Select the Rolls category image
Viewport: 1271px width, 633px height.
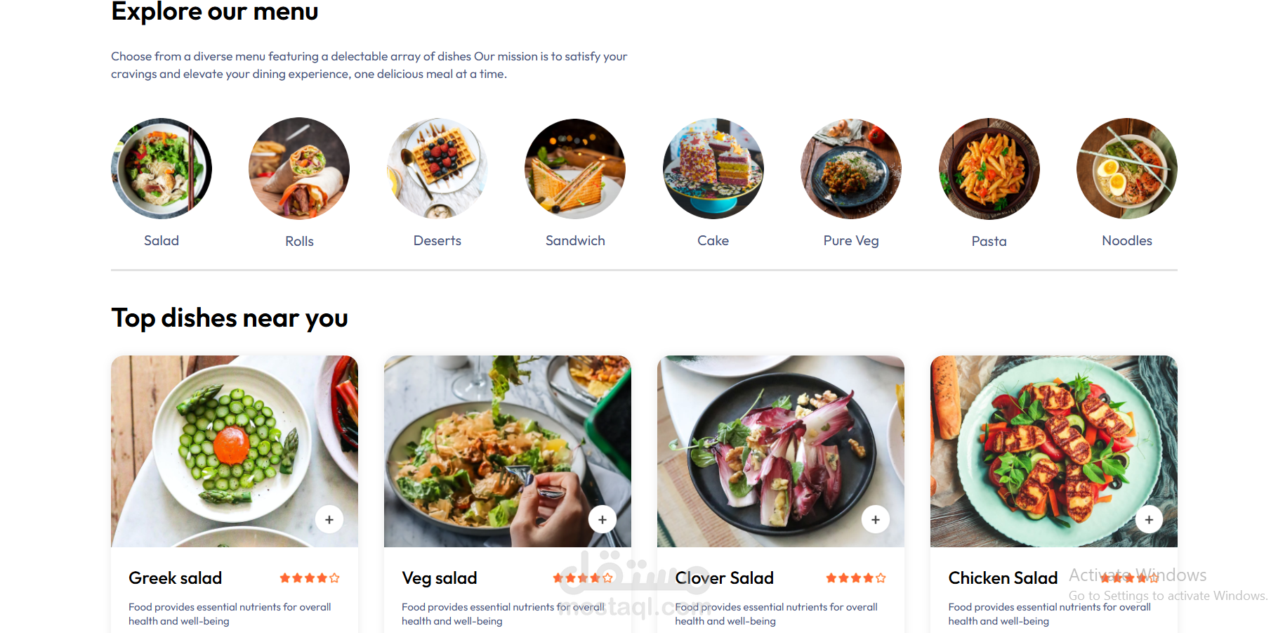pyautogui.click(x=299, y=169)
